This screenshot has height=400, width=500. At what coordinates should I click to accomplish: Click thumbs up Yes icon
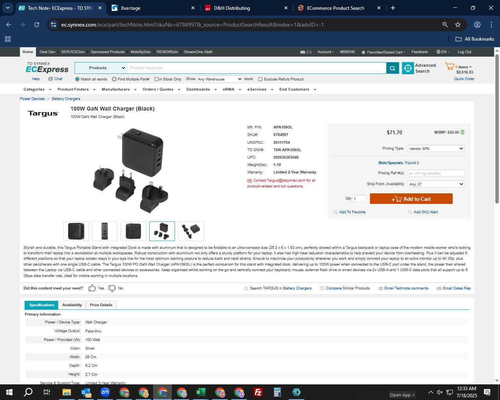tap(92, 288)
